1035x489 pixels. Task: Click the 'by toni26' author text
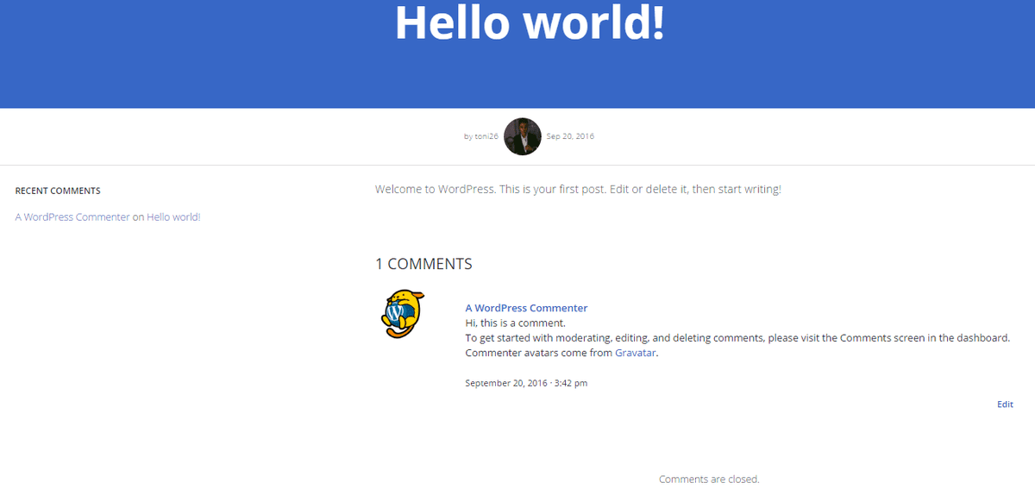point(480,136)
